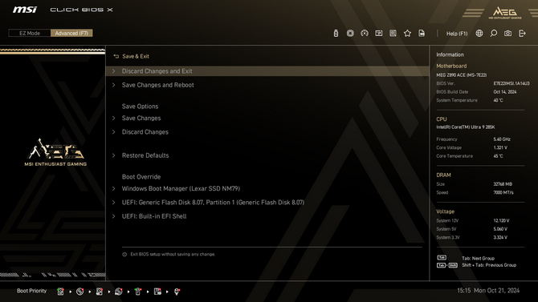Image resolution: width=538 pixels, height=302 pixels.
Task: Expand the UEFI: Built-in EFI Shell arrow
Action: pyautogui.click(x=113, y=216)
